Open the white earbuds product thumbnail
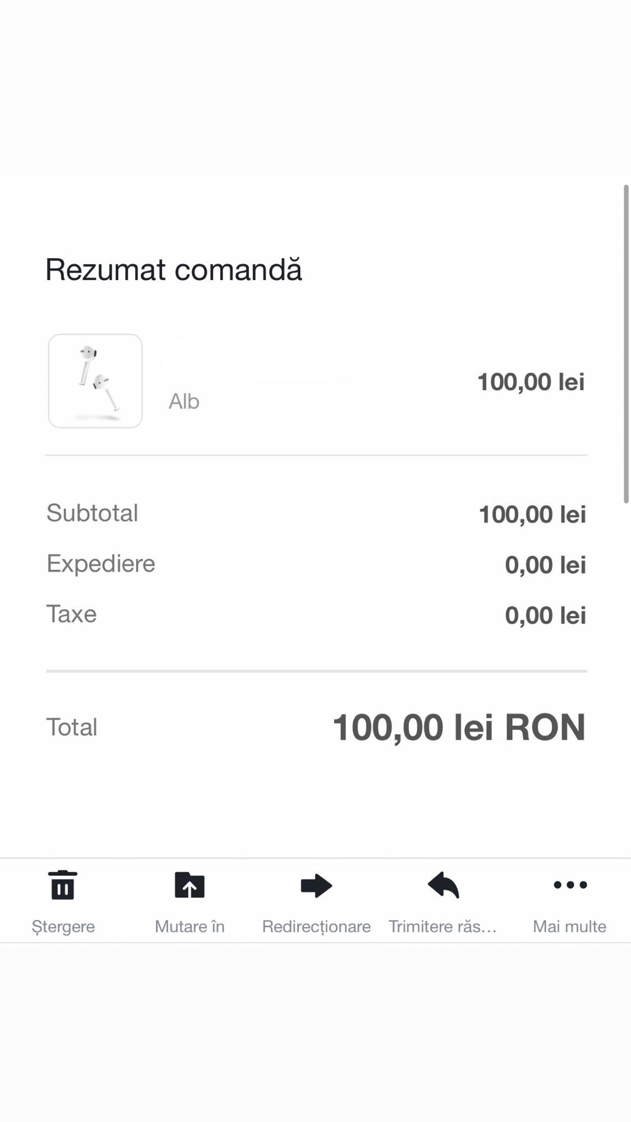Screen dimensions: 631x1122 [95, 381]
